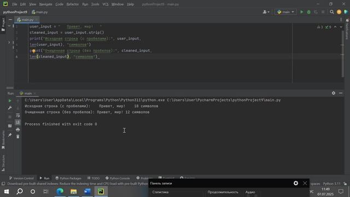Pin the Run tab with pin icon
The image size is (350, 197).
(10, 135)
